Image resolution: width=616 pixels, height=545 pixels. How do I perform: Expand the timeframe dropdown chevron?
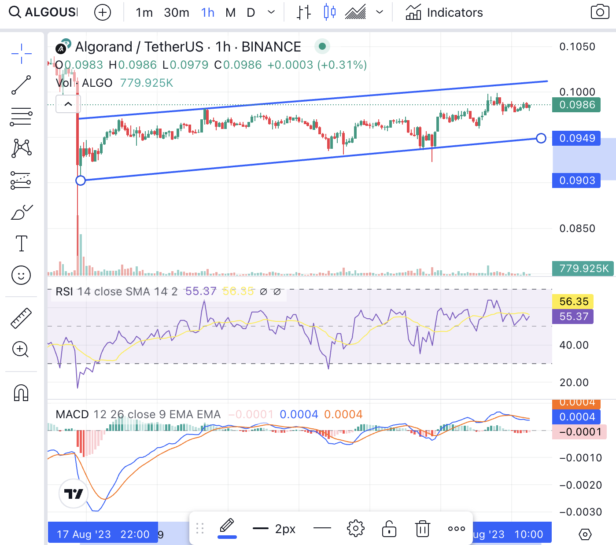click(x=271, y=12)
